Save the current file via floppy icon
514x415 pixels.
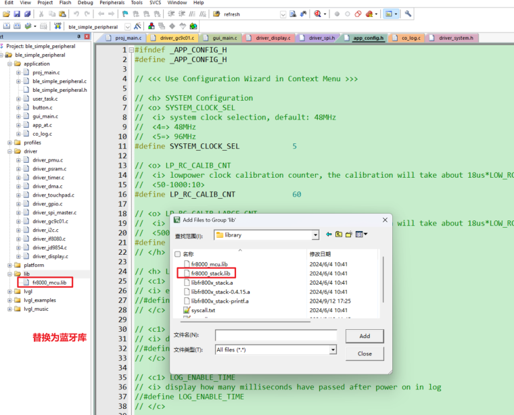[x=17, y=14]
